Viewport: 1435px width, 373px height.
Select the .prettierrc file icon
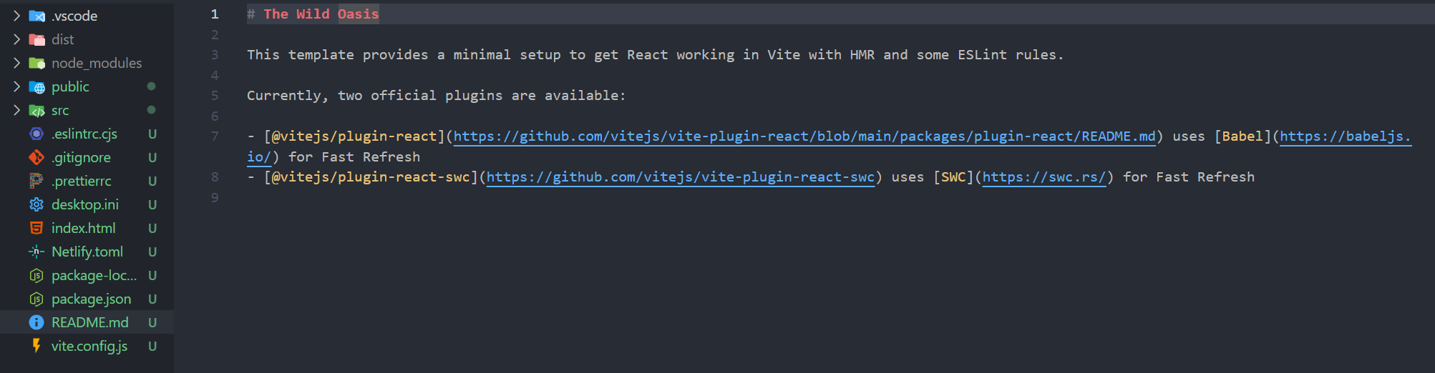click(37, 181)
